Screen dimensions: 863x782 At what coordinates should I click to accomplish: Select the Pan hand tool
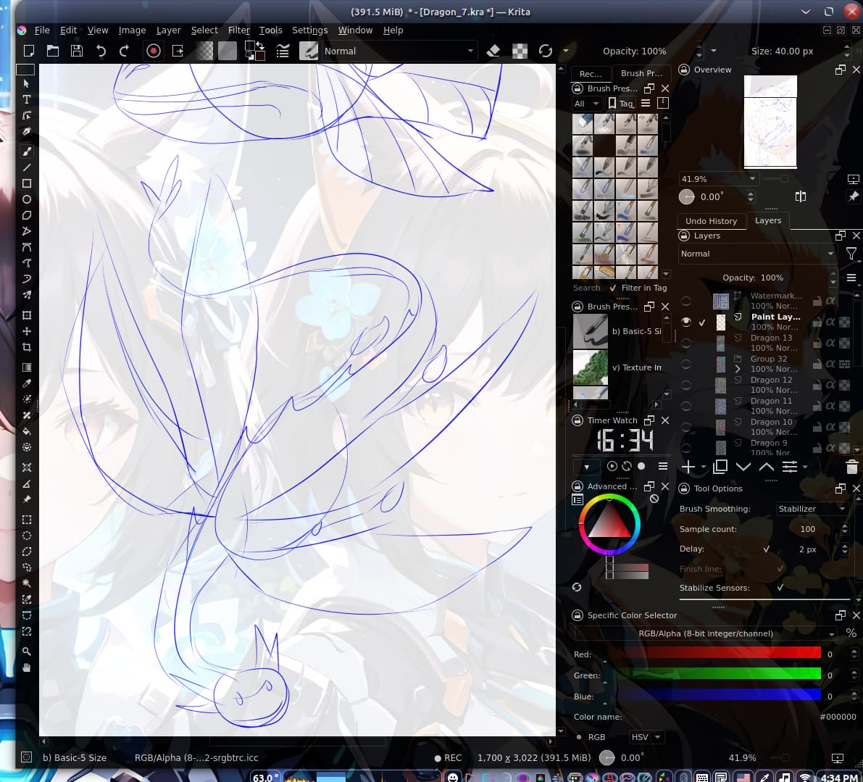coord(26,667)
